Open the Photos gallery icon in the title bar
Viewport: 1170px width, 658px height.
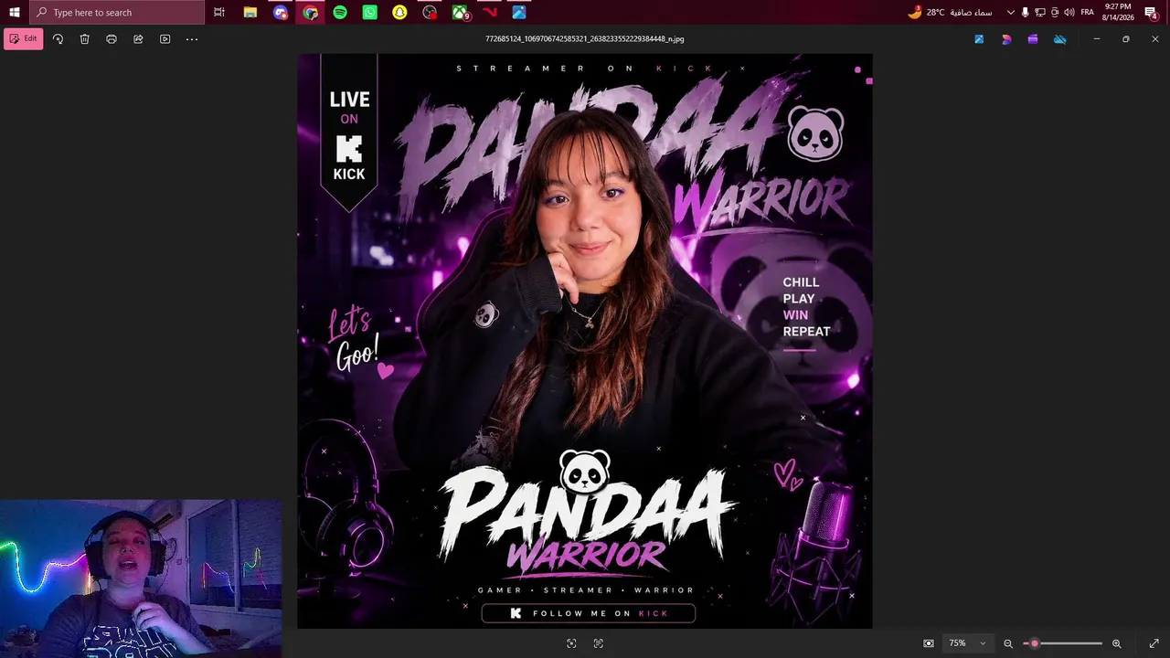tap(979, 39)
